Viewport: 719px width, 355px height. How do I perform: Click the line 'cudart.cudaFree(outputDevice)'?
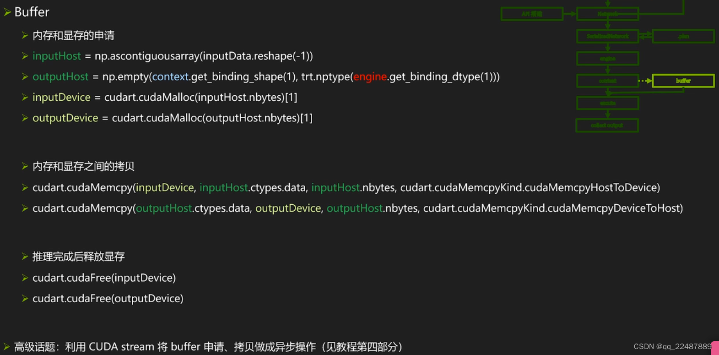pyautogui.click(x=108, y=298)
